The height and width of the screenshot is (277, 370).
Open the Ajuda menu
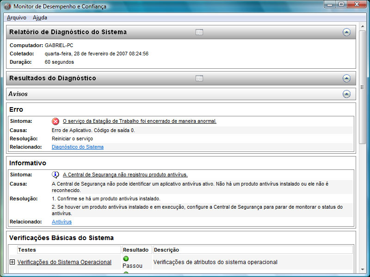pos(40,17)
